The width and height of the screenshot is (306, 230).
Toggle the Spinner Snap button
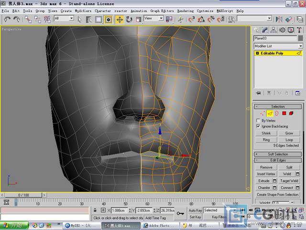[220, 19]
